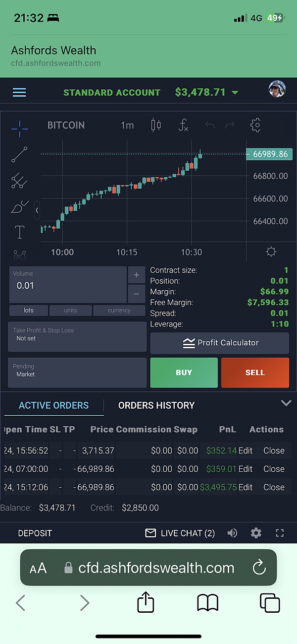Expand the account balance dropdown
The height and width of the screenshot is (644, 297).
point(235,93)
